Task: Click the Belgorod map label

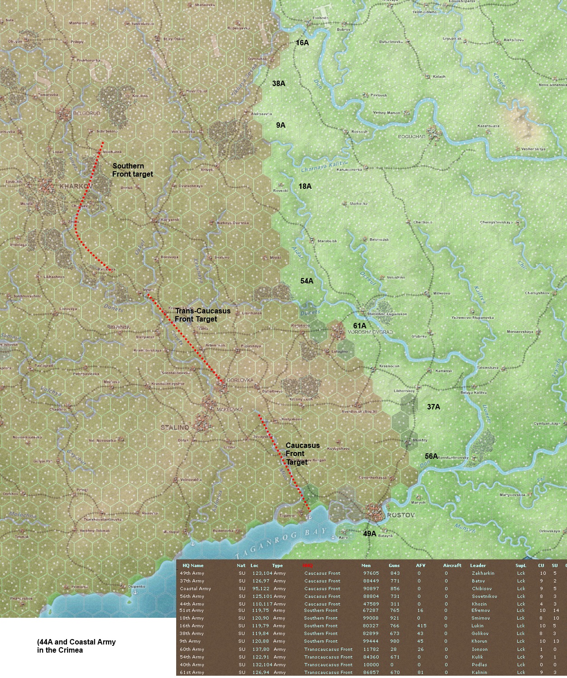Action: tap(87, 113)
